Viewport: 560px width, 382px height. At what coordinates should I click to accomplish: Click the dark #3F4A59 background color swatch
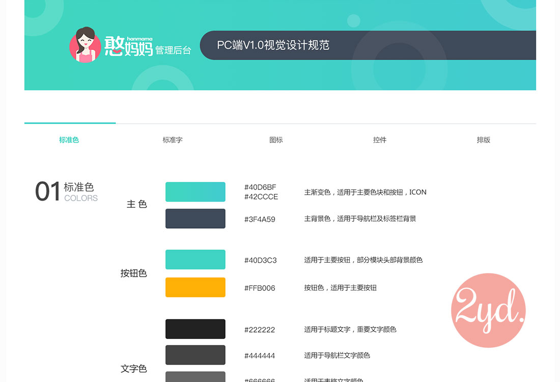pos(195,219)
